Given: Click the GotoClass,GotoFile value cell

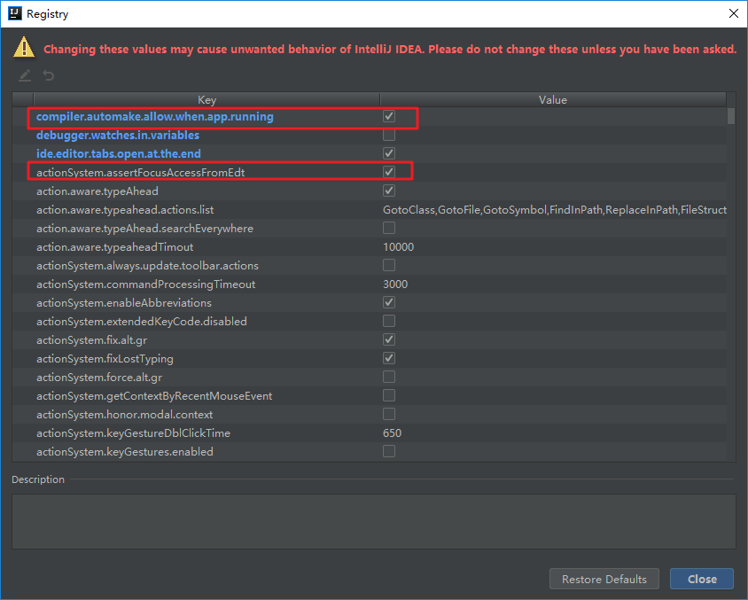Looking at the screenshot, I should tap(554, 210).
